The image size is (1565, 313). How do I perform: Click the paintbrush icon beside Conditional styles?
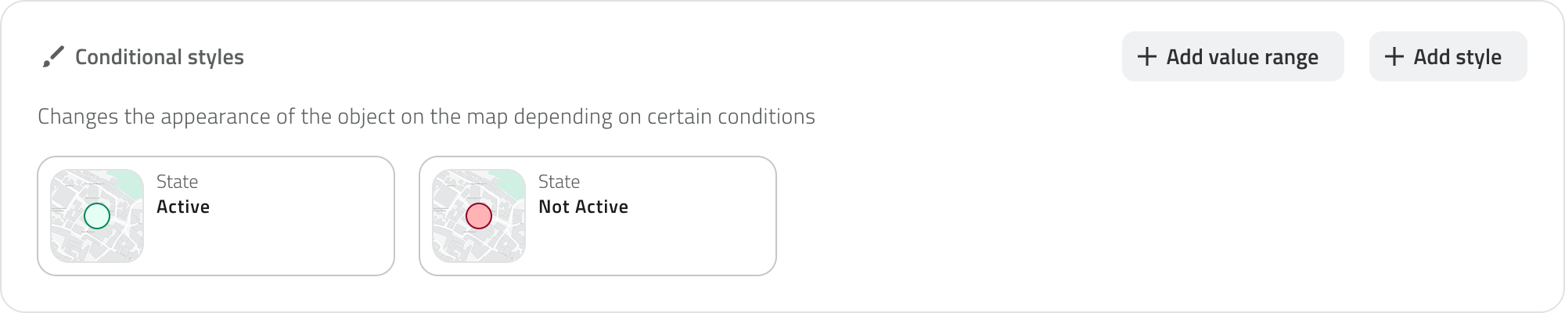coord(52,57)
